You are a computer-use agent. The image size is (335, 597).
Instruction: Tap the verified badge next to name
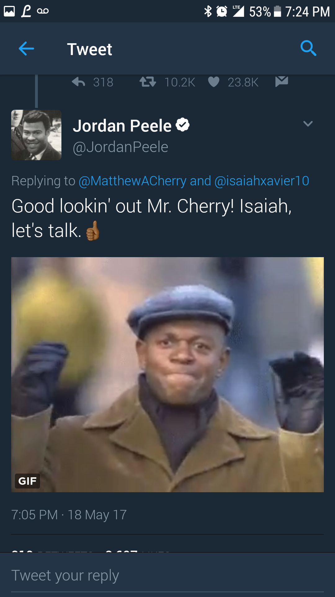point(182,125)
